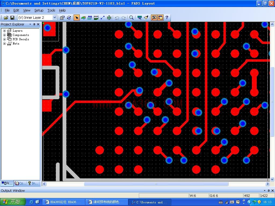Open the Setup menu
Image resolution: width=275 pixels, height=206 pixels.
point(39,10)
